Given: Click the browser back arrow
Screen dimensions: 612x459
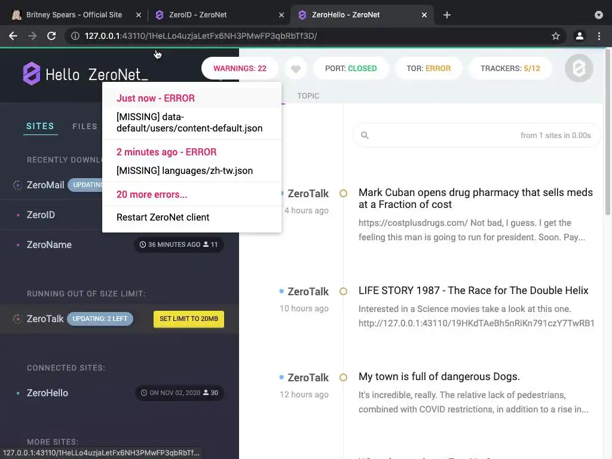Looking at the screenshot, I should [13, 36].
